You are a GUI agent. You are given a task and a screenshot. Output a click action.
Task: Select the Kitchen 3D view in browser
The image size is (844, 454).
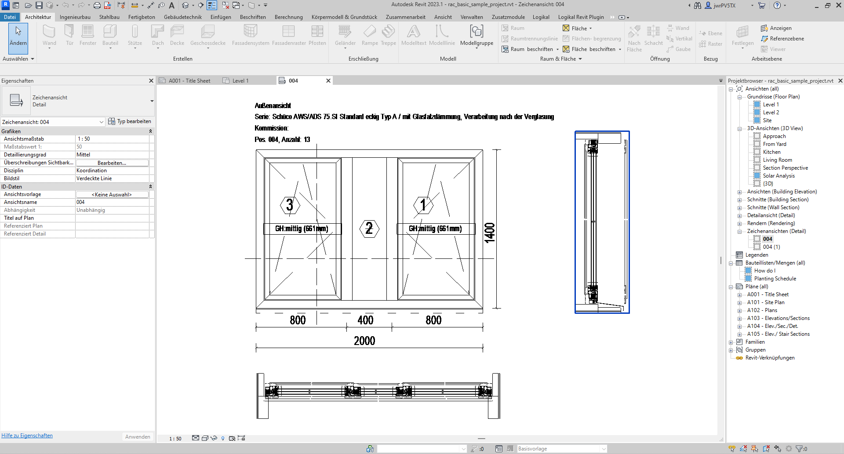(x=771, y=152)
